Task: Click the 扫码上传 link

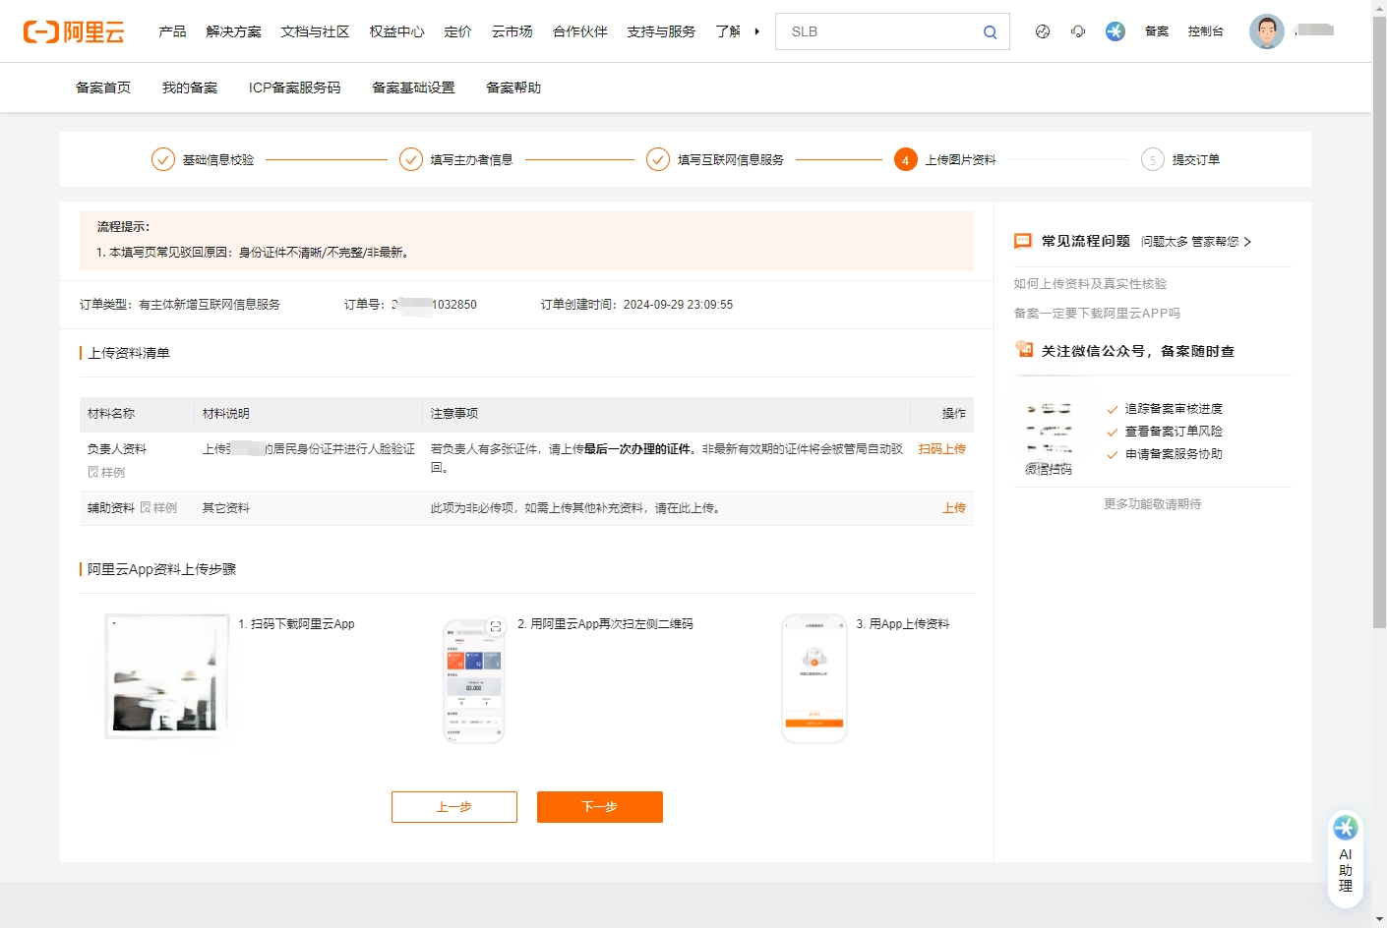Action: coord(941,448)
